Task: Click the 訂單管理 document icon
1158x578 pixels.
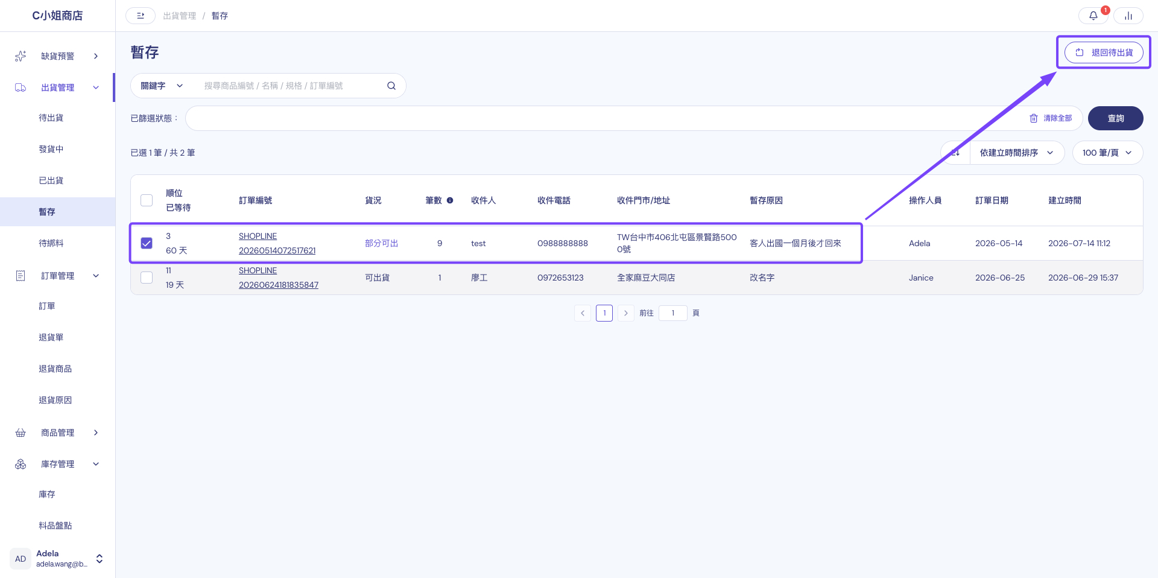Action: click(x=21, y=276)
